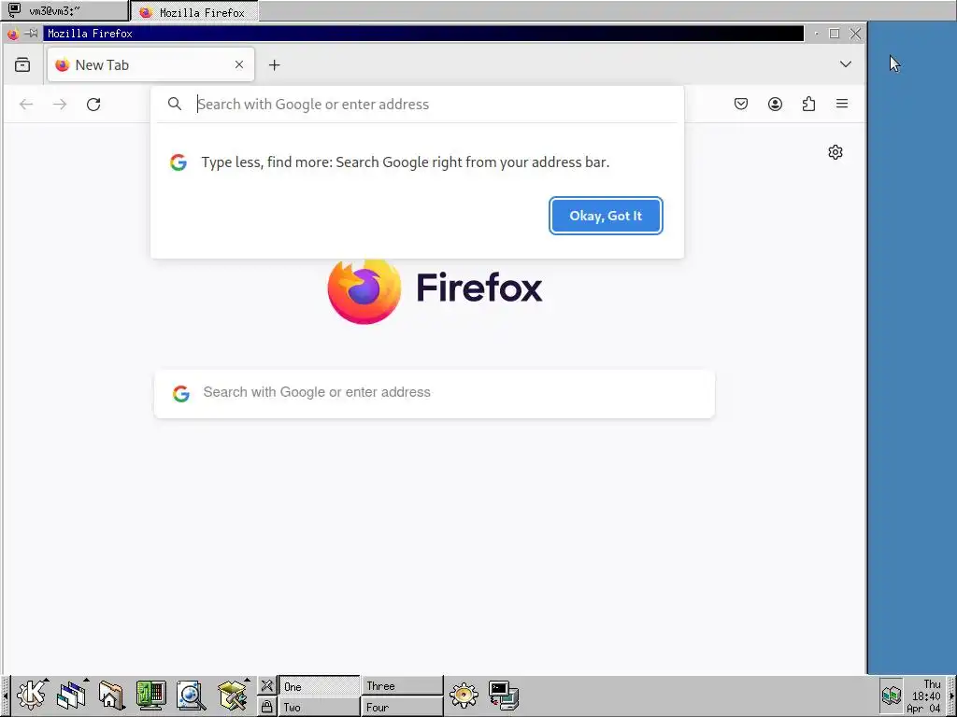Open the Home folder panel icon

tap(111, 695)
